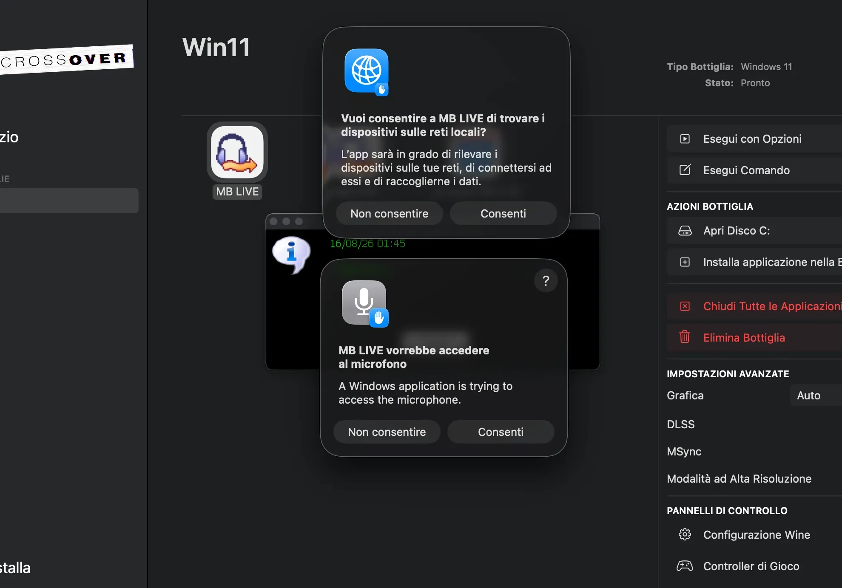This screenshot has height=588, width=842.
Task: Click the Installa applicazione plus icon
Action: click(685, 262)
